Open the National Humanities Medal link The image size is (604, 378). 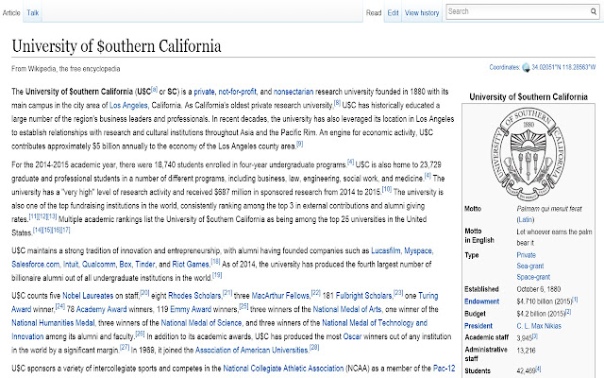(53, 323)
